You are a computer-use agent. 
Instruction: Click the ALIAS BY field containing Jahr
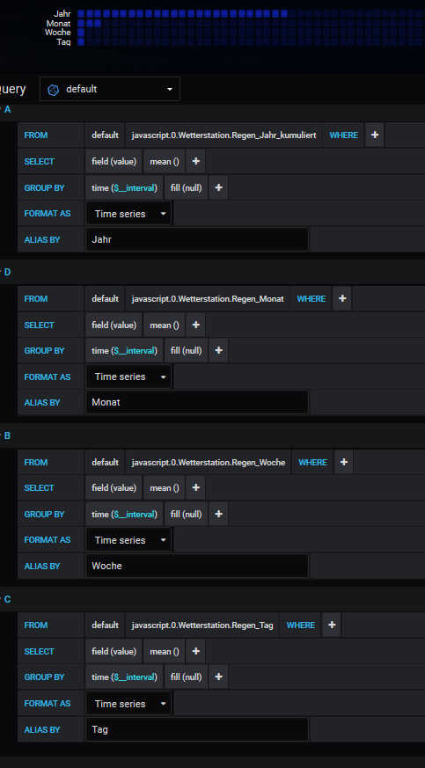[197, 240]
